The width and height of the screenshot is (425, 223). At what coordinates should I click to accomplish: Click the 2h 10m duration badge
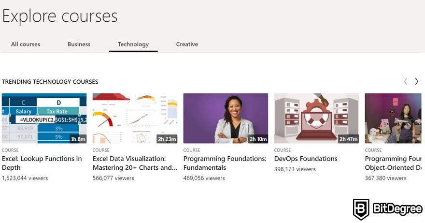point(258,139)
